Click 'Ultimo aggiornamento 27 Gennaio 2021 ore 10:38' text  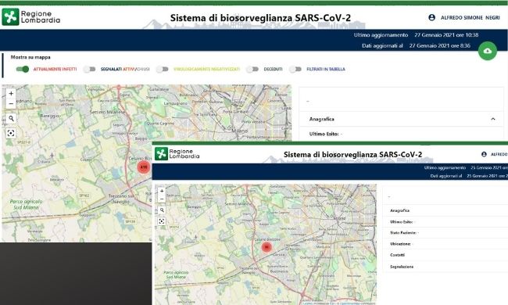[x=416, y=35]
